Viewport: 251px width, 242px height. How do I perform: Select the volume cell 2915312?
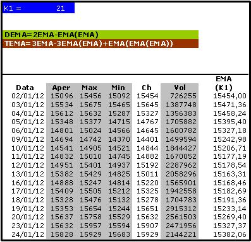pos(181,209)
